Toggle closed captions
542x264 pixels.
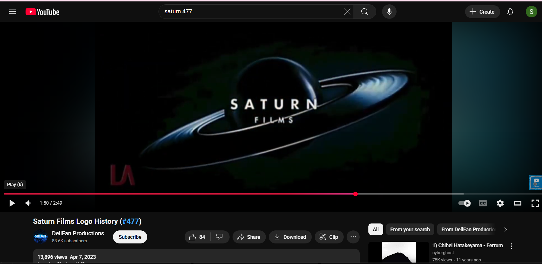[x=482, y=203]
